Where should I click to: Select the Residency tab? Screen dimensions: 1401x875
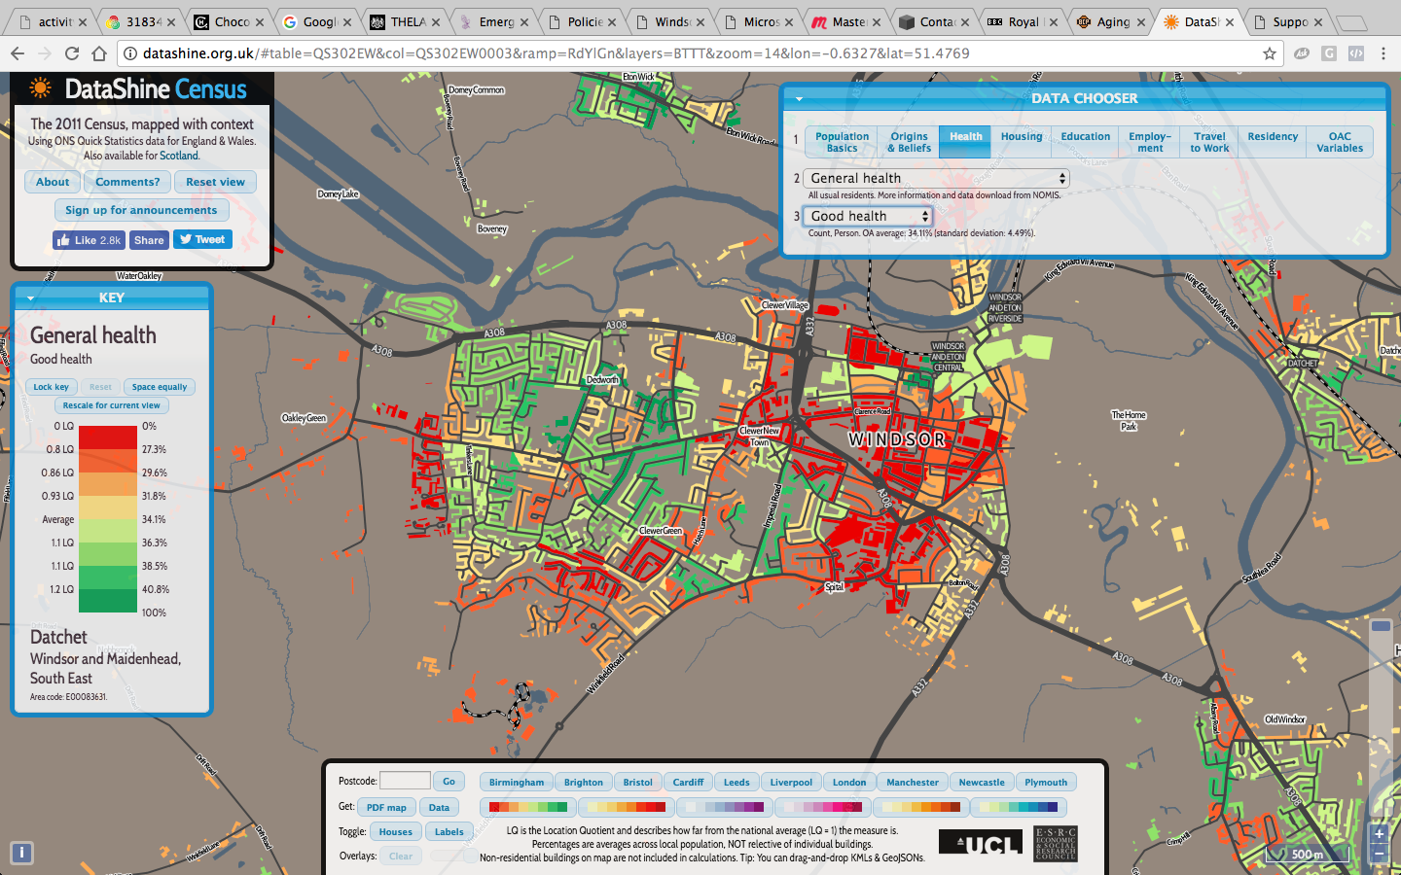(x=1273, y=142)
